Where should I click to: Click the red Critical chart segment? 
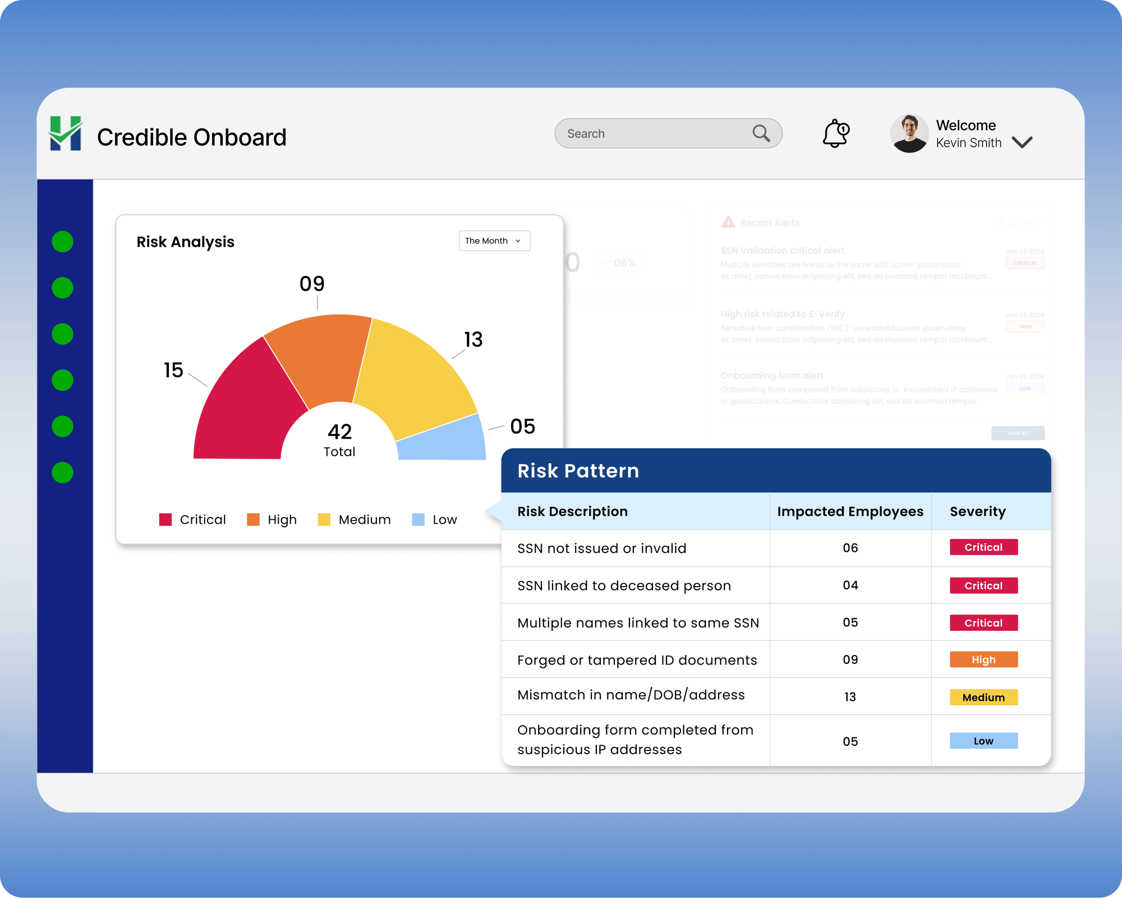(x=244, y=409)
